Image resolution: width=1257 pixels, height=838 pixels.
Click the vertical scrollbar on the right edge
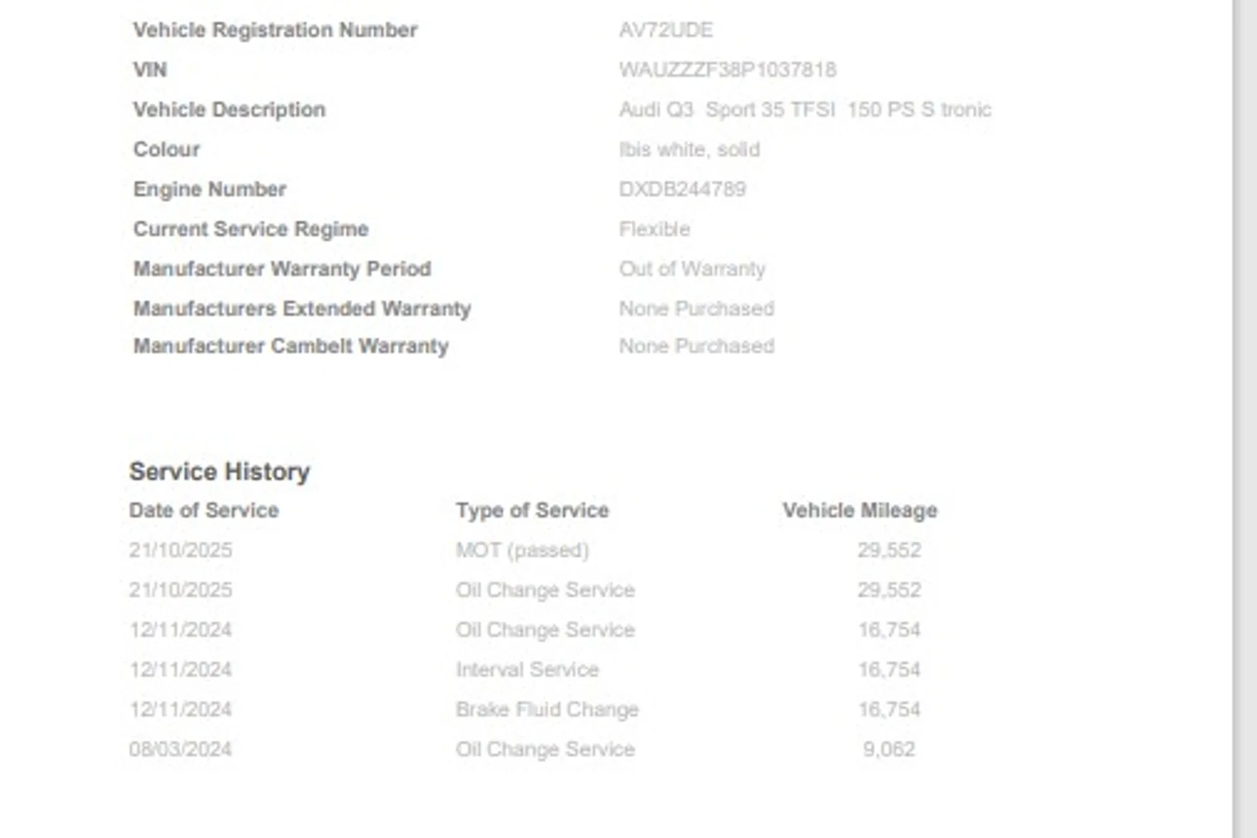[x=1245, y=419]
